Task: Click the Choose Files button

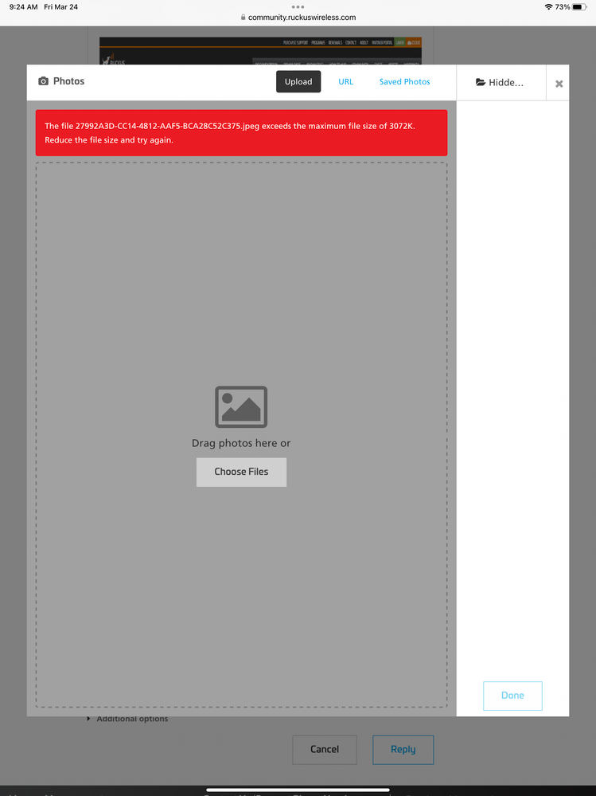Action: (x=241, y=472)
